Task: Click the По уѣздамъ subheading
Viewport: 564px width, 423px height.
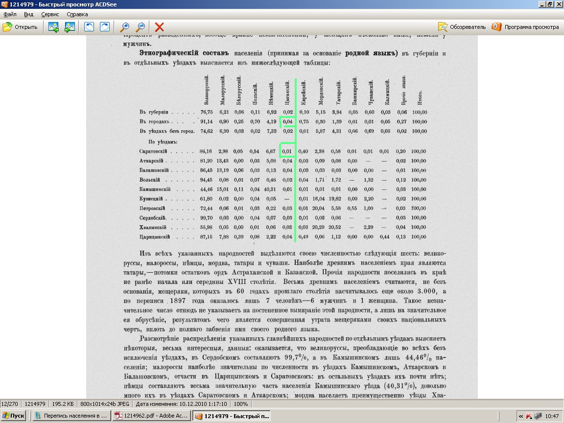Action: (163, 141)
